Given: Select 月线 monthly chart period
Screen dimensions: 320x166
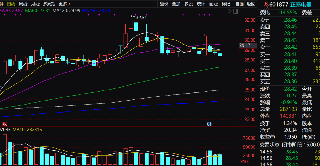Looking at the screenshot, I should 35,4.
